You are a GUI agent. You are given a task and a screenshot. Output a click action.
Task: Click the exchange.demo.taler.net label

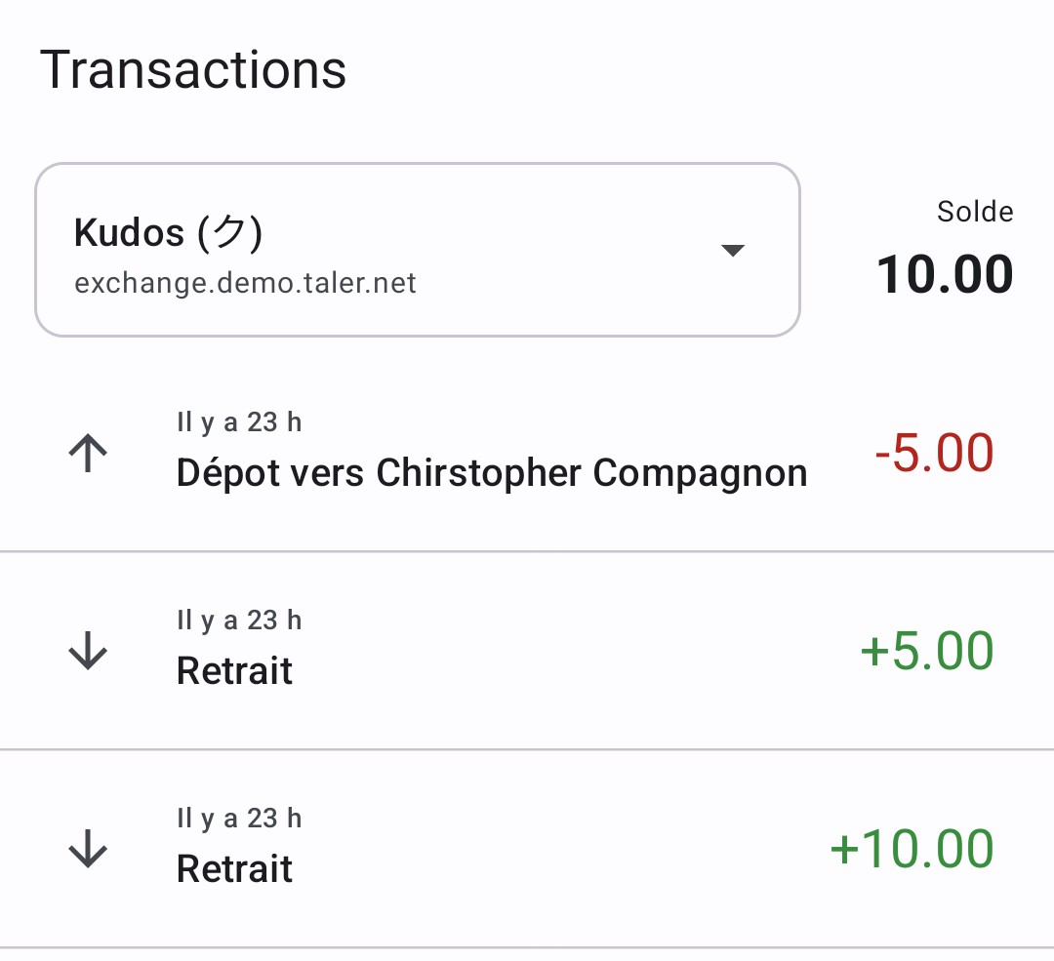click(x=246, y=283)
